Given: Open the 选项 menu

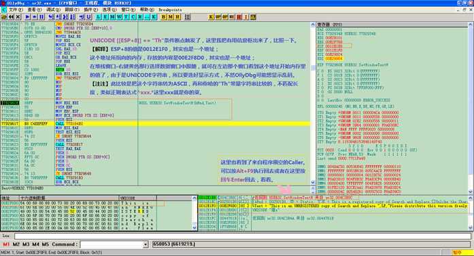Looking at the screenshot, I should 109,10.
